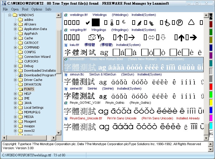This screenshot has height=159, width=215.
Task: Expand the Debug folder node
Action: tap(15, 66)
